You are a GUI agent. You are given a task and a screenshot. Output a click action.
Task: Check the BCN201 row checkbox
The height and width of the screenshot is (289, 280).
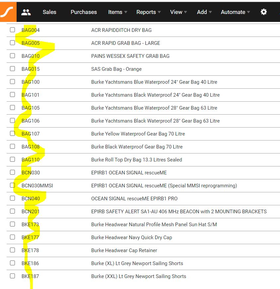[13, 211]
